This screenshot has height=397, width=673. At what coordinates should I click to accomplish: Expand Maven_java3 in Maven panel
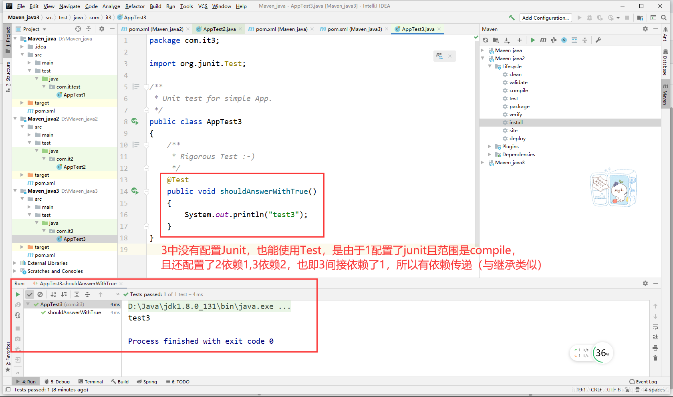pos(483,163)
